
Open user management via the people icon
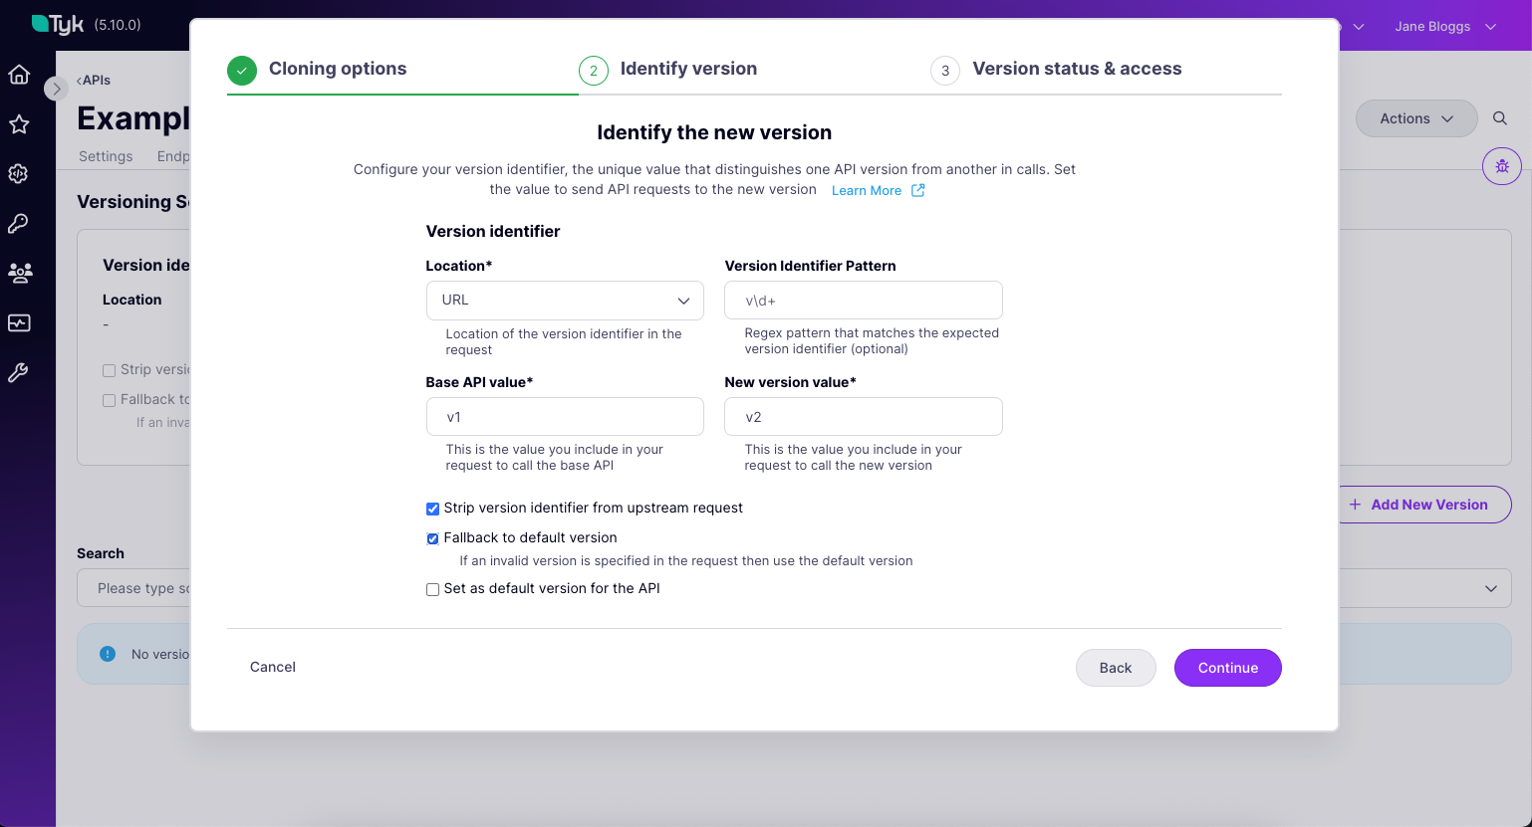click(18, 273)
